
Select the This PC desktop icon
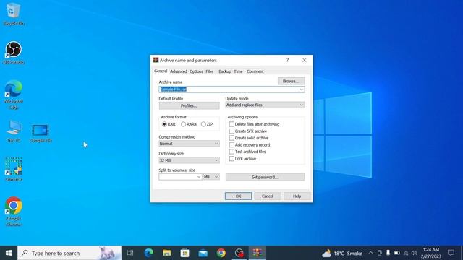[13, 131]
